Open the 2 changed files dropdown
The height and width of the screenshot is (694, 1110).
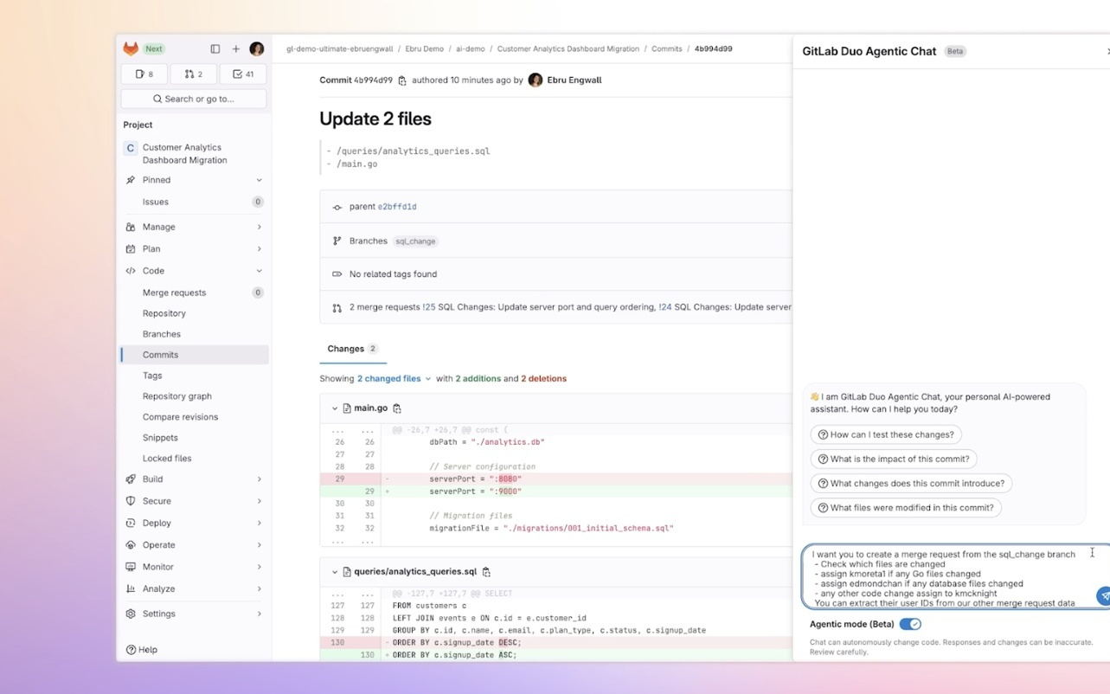[395, 379]
